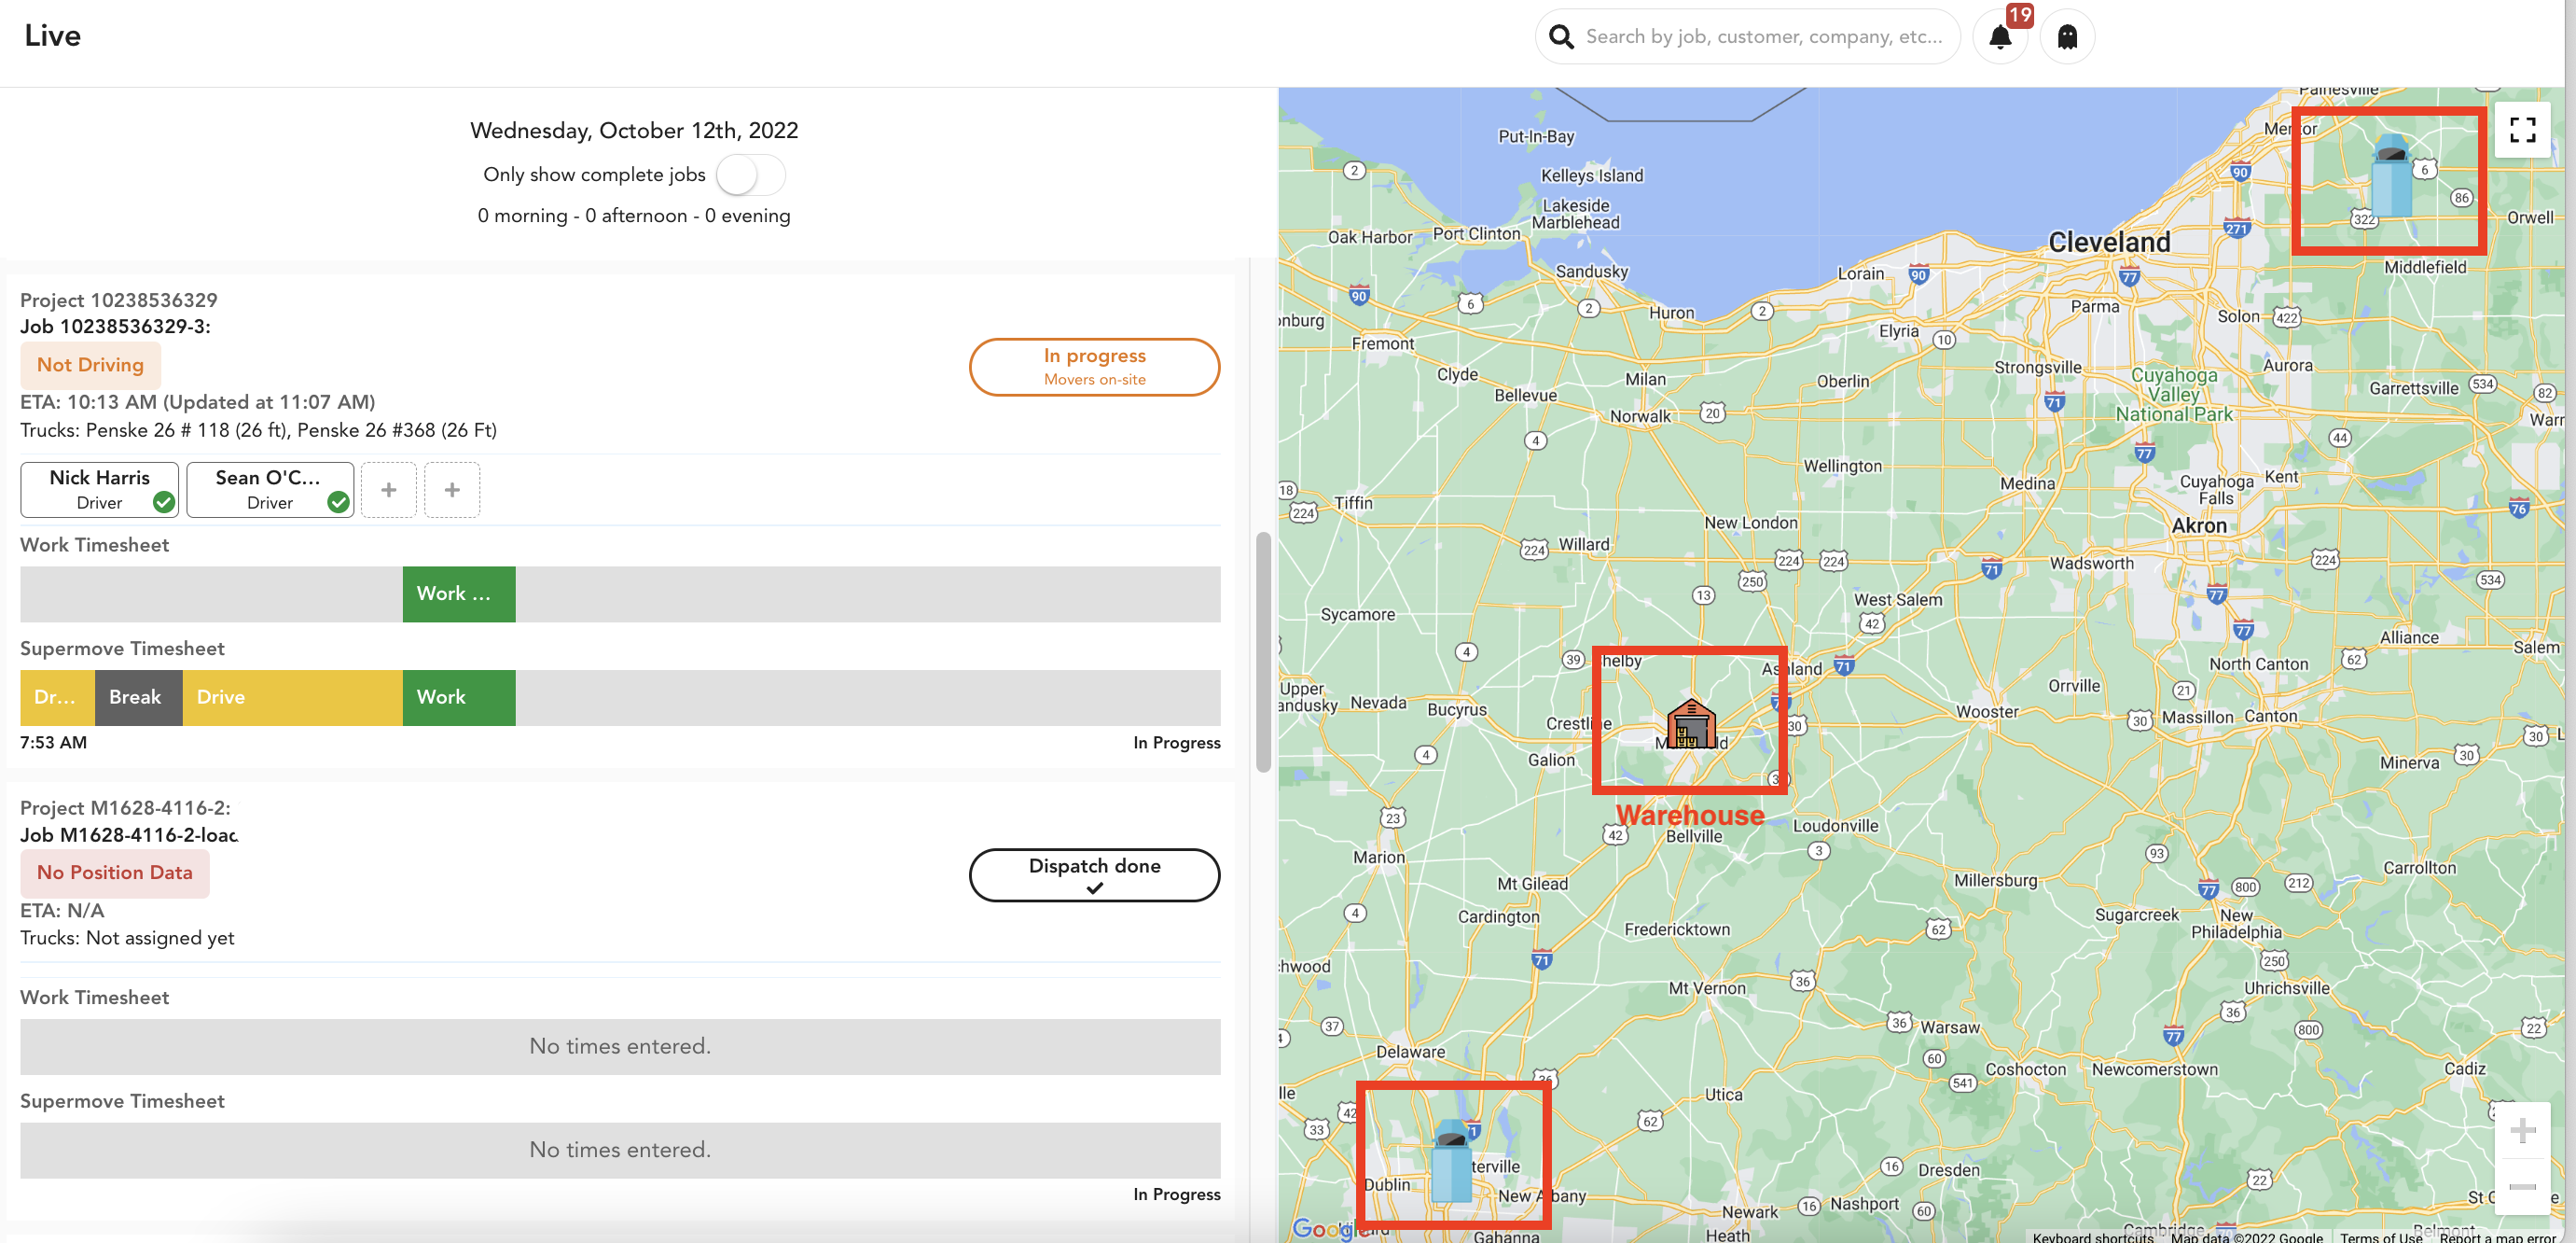Click Job M1628-4116-2-load title
This screenshot has height=1243, width=2576.
pyautogui.click(x=129, y=836)
